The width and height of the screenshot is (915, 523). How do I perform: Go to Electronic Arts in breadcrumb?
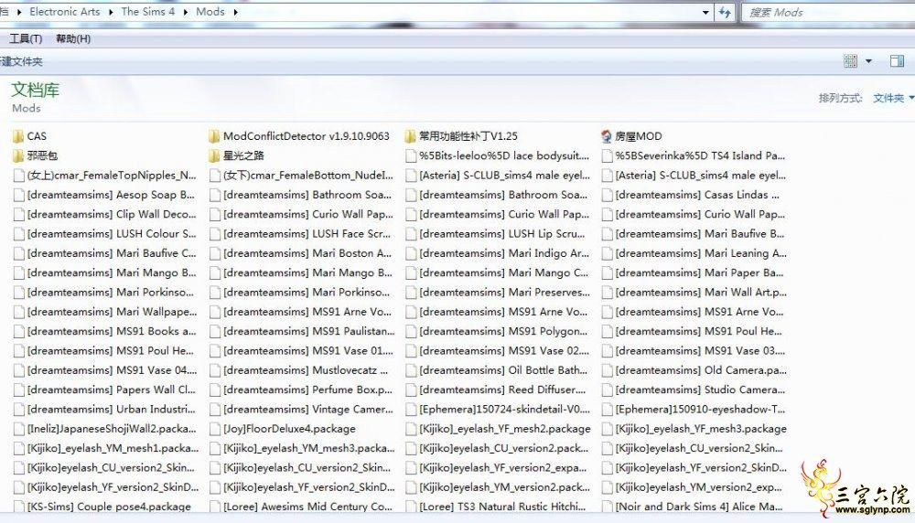64,12
